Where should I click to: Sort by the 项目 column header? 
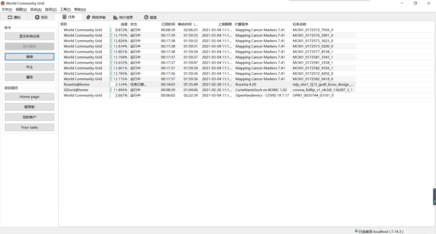(84, 24)
